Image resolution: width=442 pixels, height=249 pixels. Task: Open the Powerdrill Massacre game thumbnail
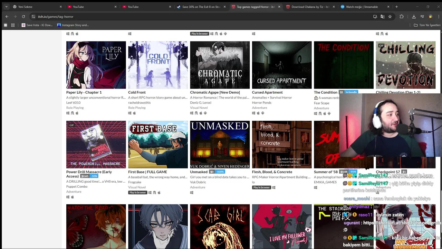96,145
